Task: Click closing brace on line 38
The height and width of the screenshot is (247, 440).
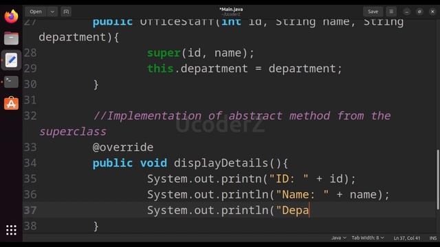Action: 96,226
